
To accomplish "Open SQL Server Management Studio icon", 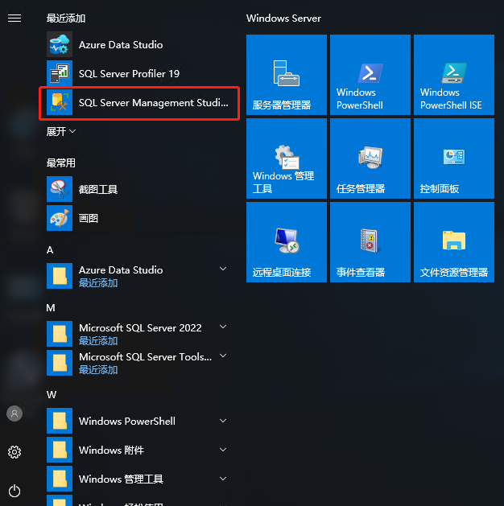I will tap(60, 102).
